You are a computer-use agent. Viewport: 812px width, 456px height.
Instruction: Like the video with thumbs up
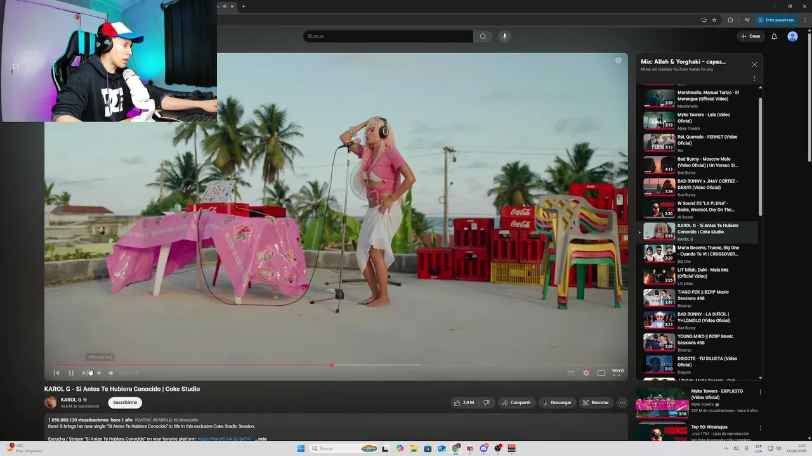pyautogui.click(x=464, y=402)
